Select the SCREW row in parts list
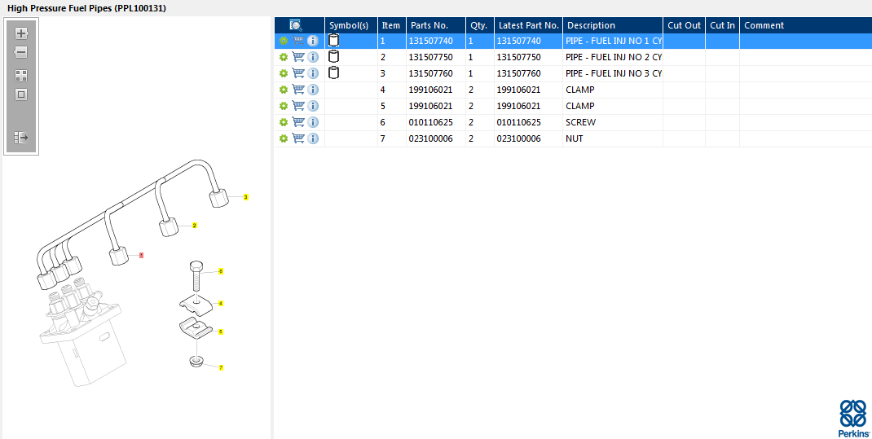 tap(580, 122)
